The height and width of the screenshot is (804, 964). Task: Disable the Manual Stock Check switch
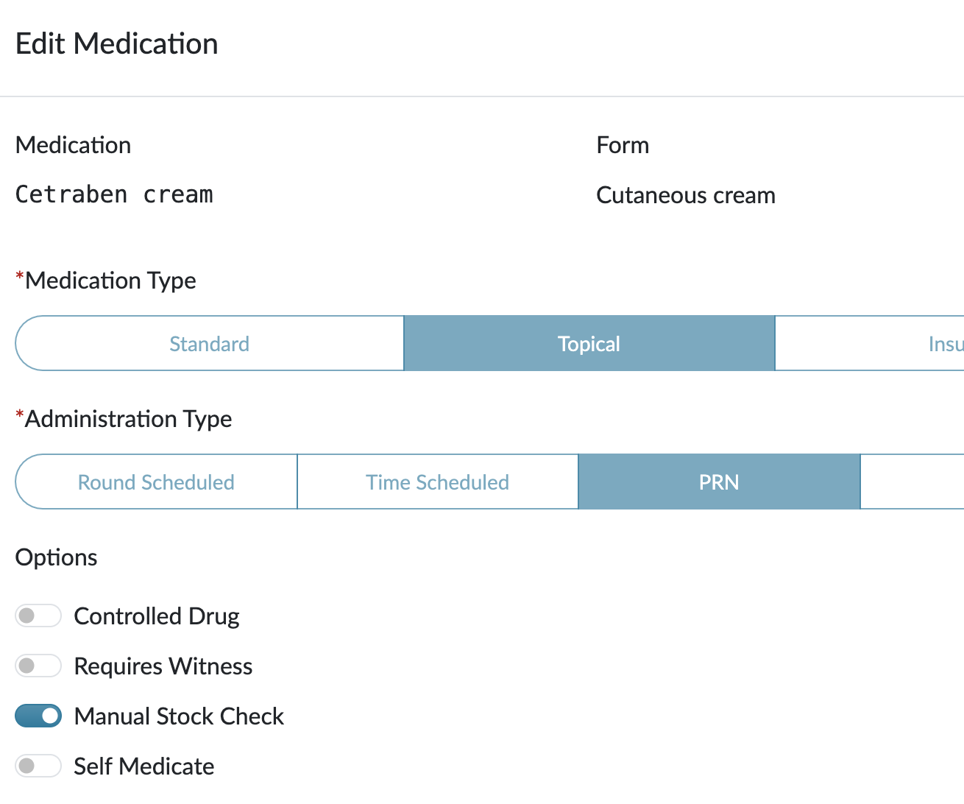point(38,716)
